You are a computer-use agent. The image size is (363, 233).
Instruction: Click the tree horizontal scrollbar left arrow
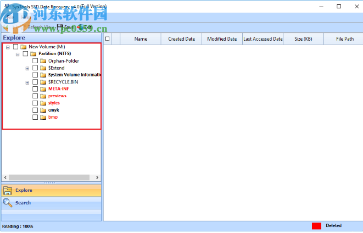(x=5, y=177)
